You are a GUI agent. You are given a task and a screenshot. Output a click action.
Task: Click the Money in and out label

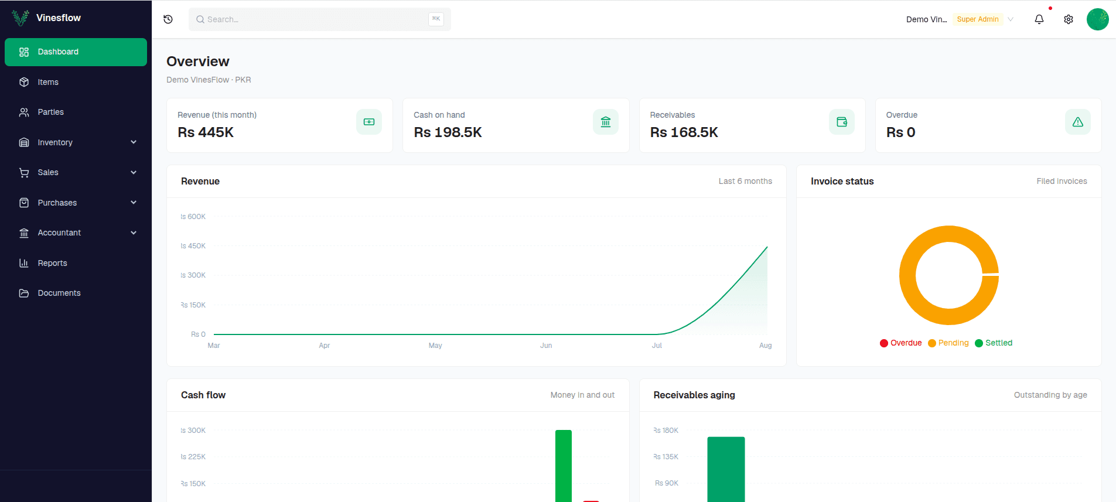tap(582, 395)
